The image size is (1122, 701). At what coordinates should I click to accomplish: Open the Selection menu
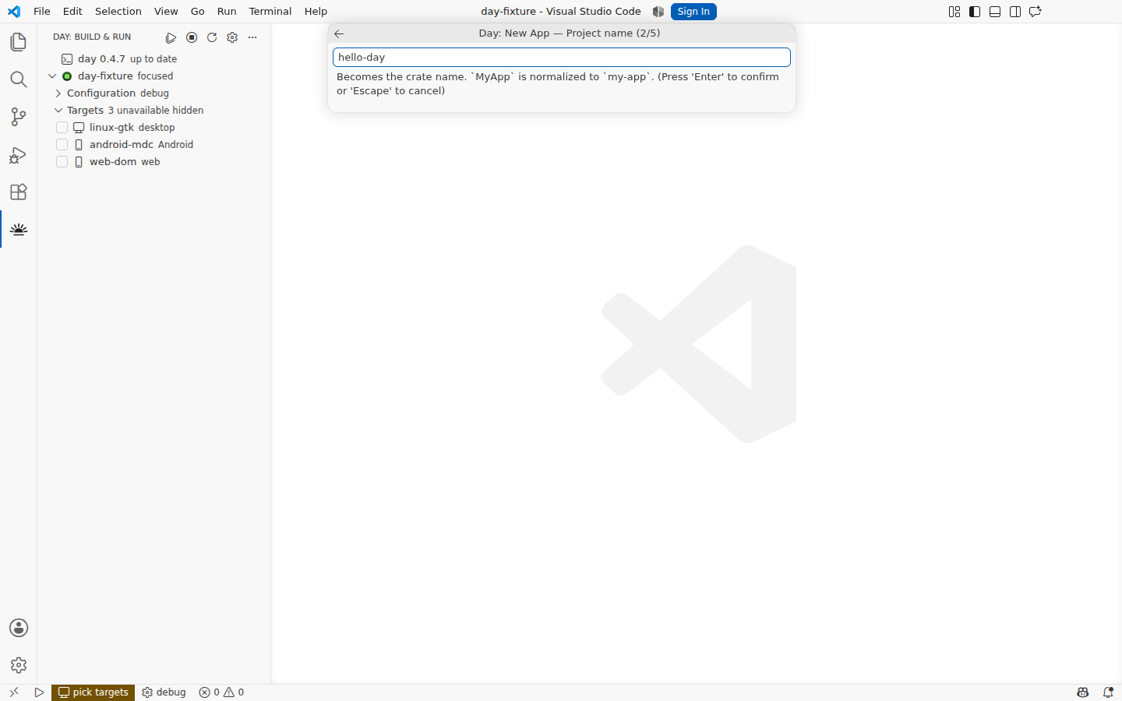click(118, 12)
